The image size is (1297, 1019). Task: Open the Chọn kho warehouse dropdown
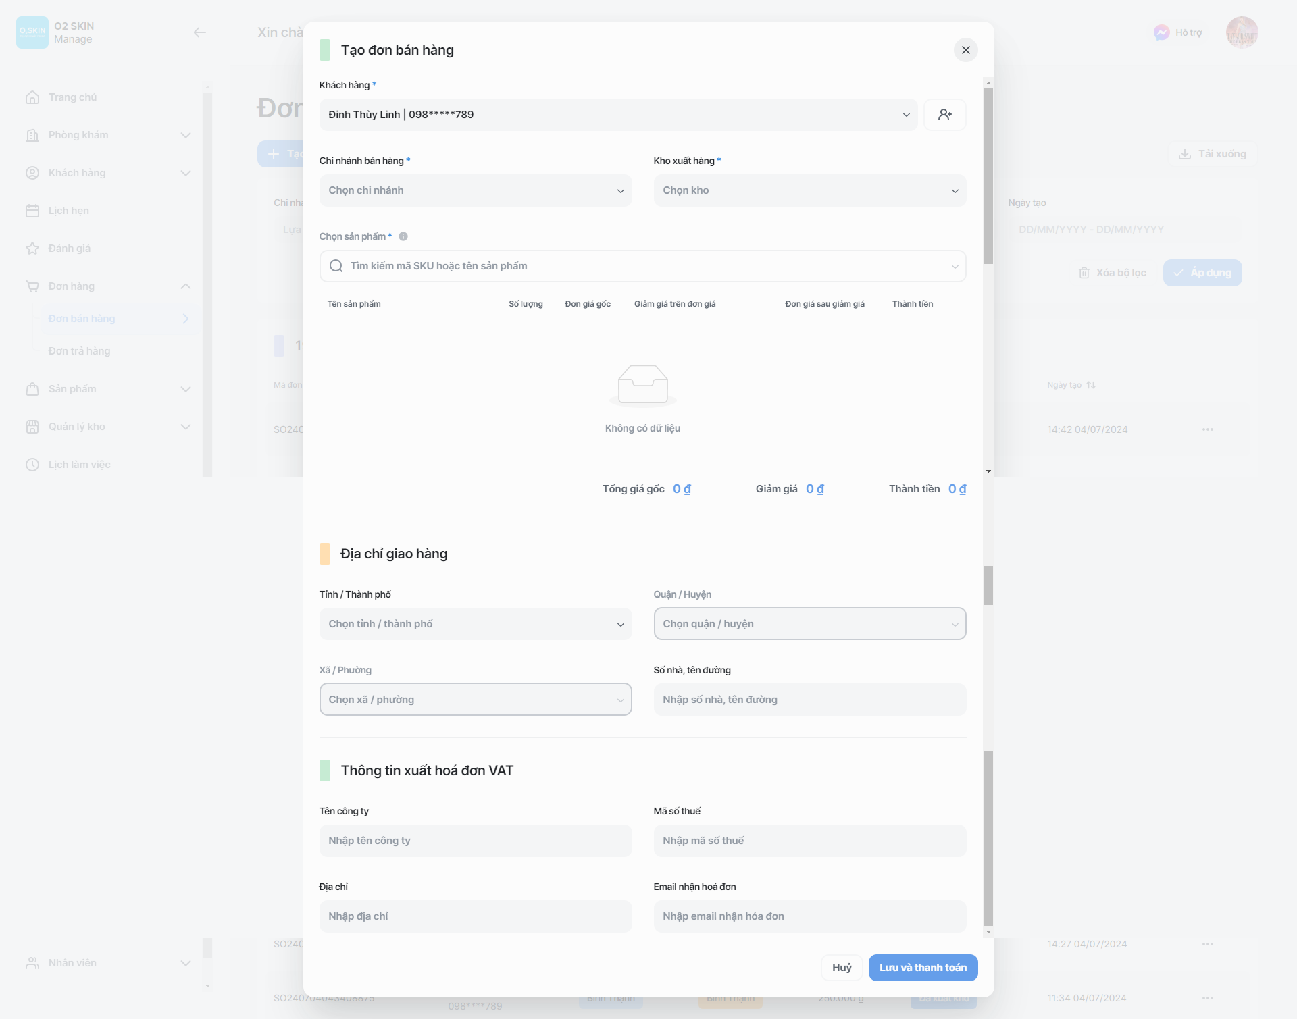click(x=809, y=190)
